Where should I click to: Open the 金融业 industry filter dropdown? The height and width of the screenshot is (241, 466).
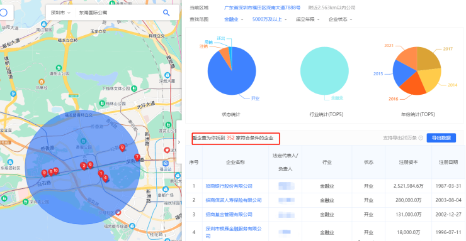coord(234,19)
